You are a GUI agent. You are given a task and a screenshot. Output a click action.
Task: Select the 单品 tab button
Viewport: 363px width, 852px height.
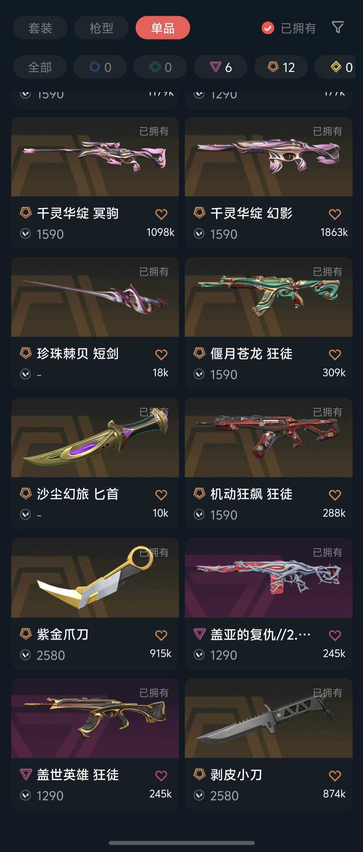pyautogui.click(x=163, y=28)
